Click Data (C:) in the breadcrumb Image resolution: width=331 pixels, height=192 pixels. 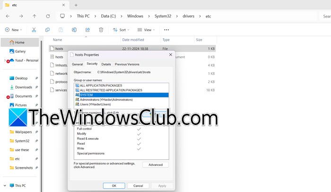pos(108,16)
